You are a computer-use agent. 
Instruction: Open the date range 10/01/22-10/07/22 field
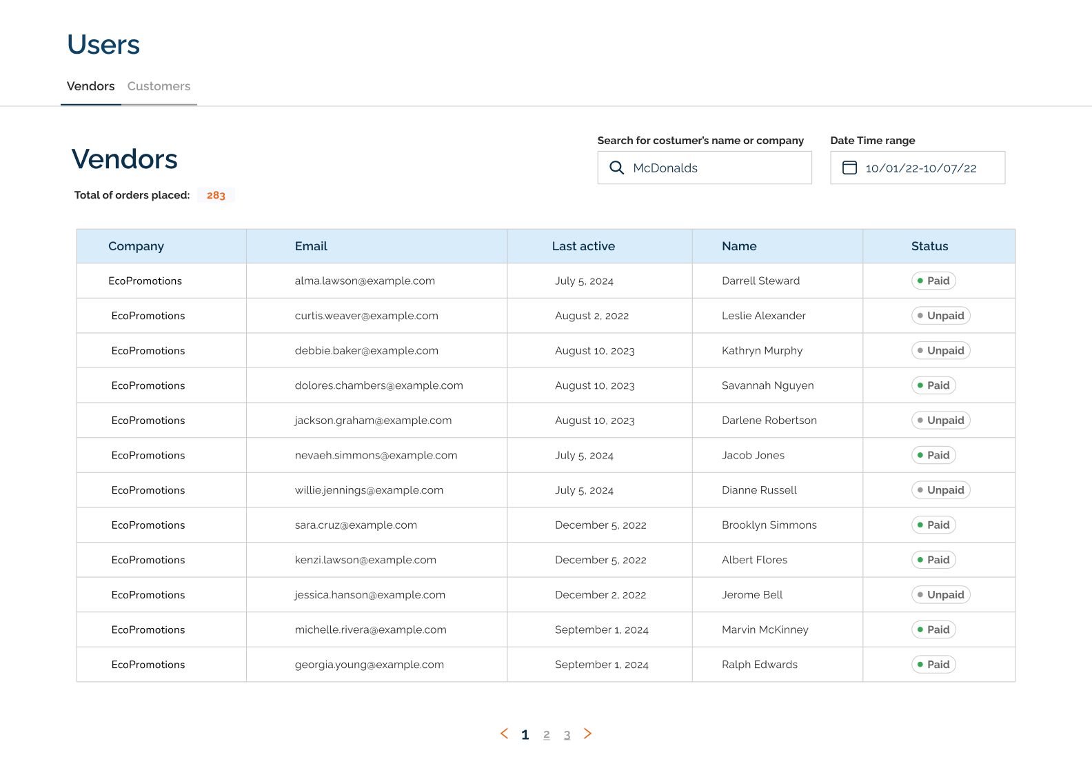coord(918,168)
